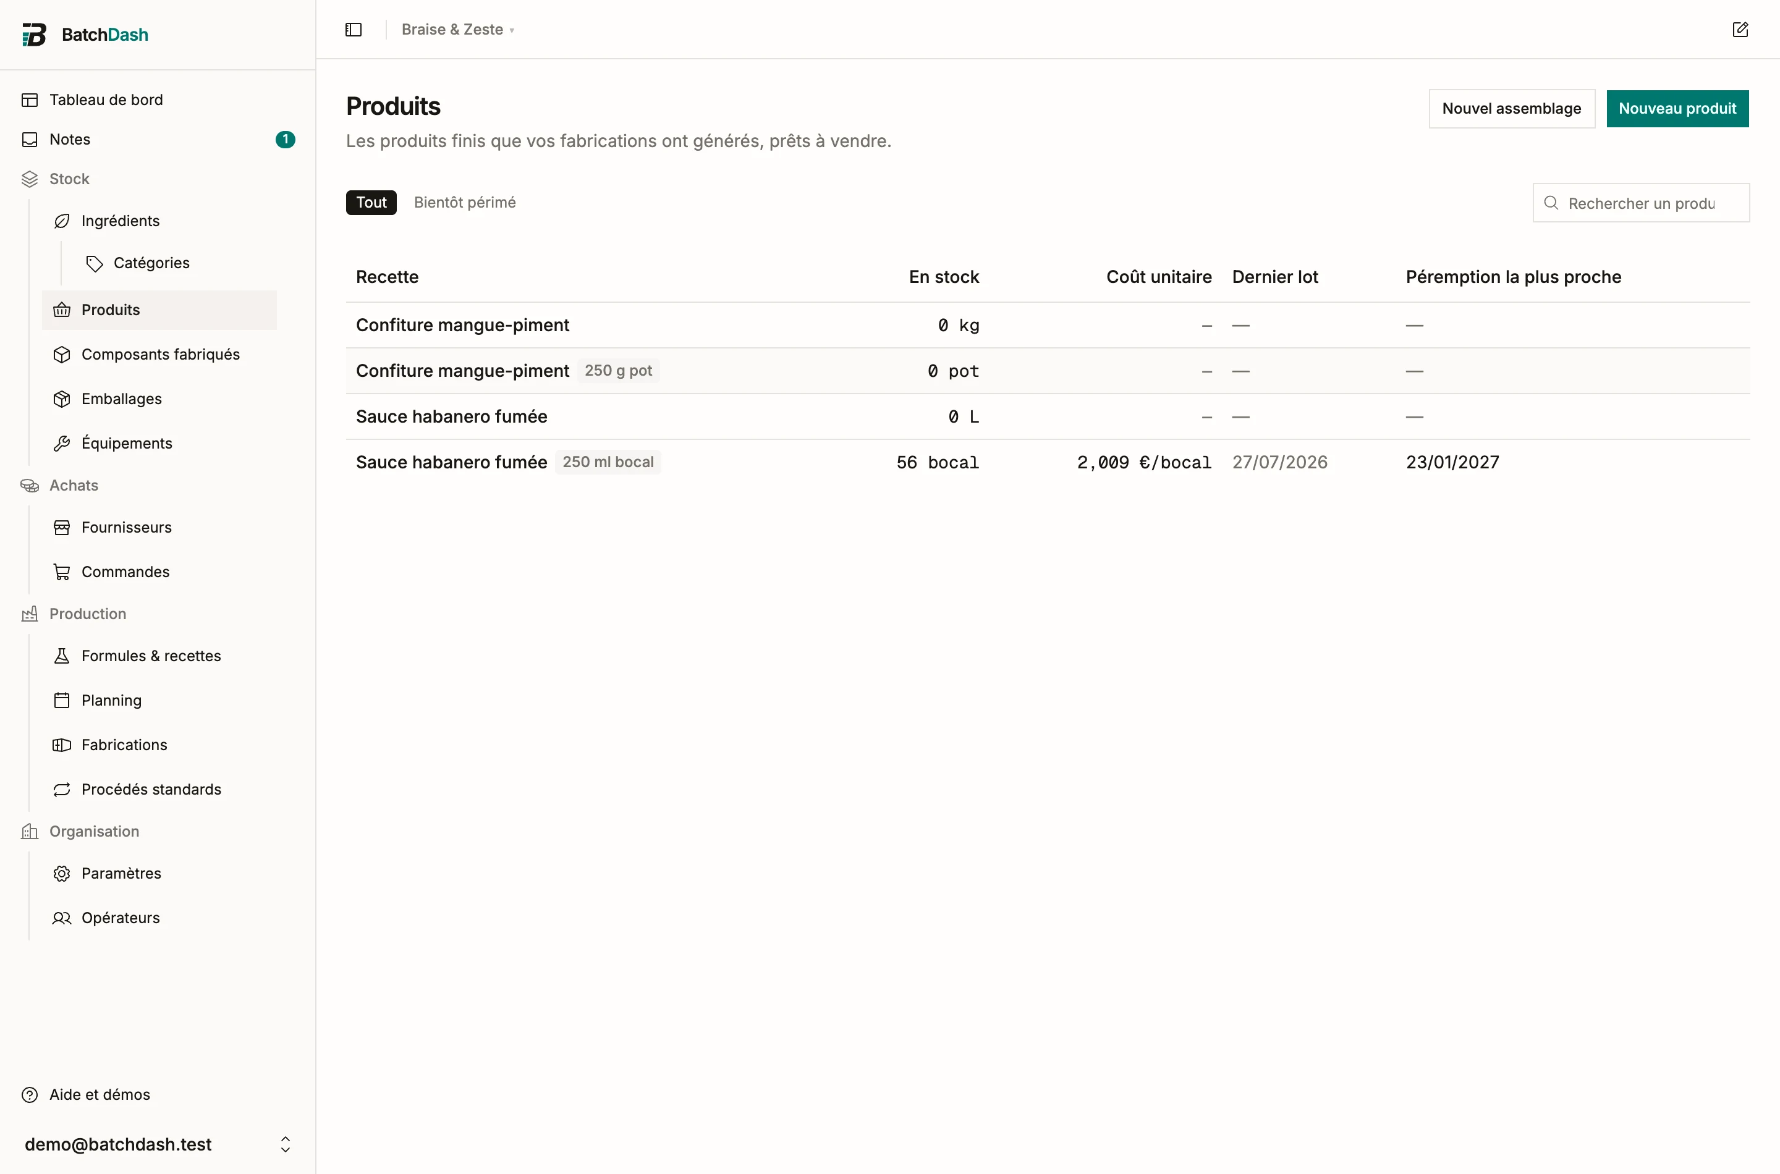Click the 27/07/2026 last batch date
The image size is (1780, 1174).
click(1280, 463)
